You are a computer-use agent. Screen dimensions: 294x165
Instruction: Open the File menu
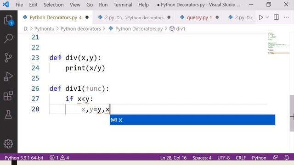pos(19,5)
